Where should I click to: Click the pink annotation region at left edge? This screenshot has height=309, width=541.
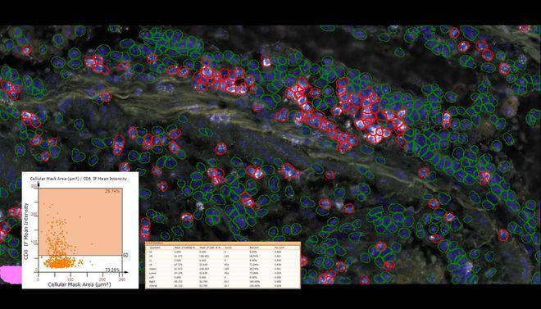pos(11,275)
